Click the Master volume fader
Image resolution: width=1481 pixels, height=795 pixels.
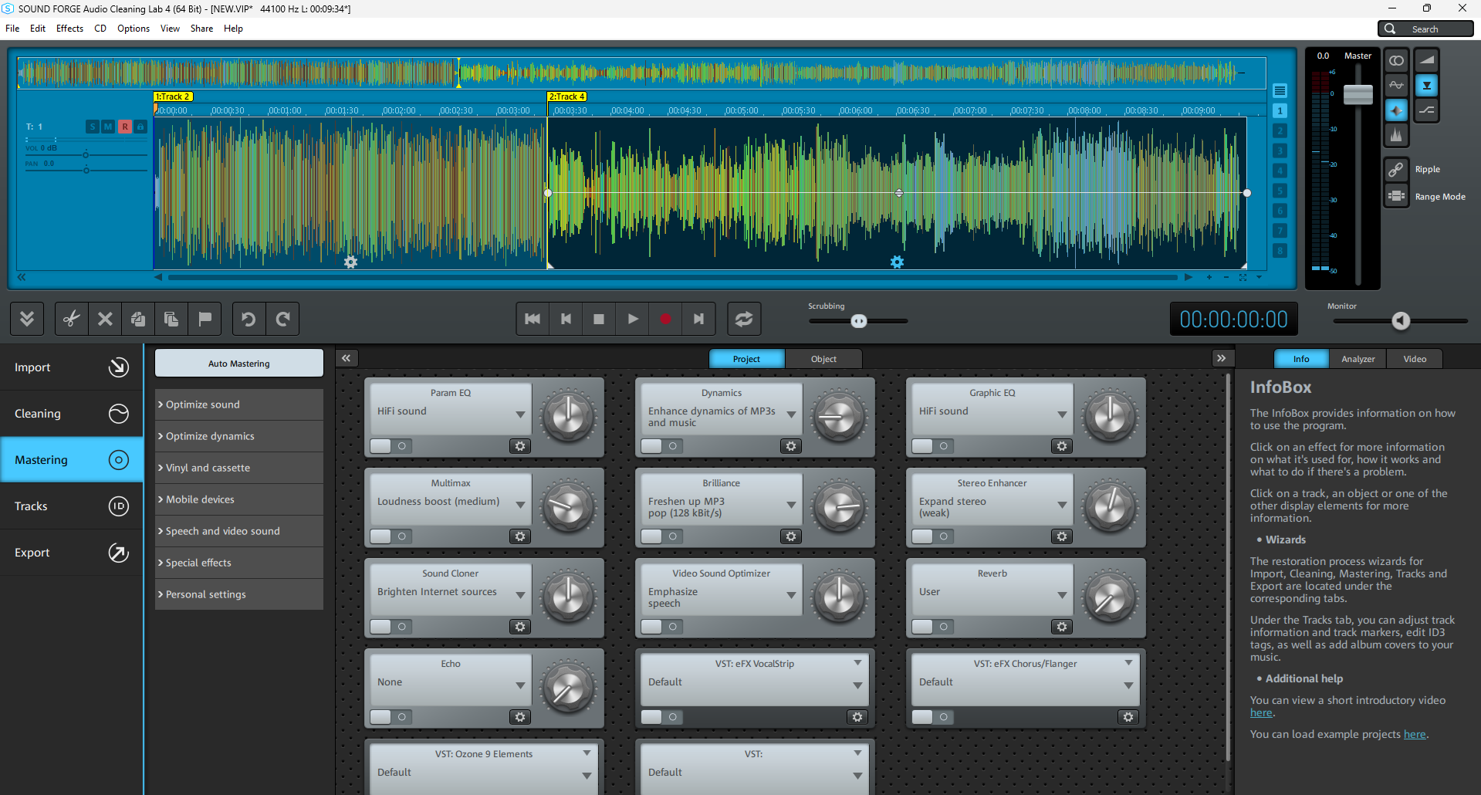click(x=1358, y=95)
